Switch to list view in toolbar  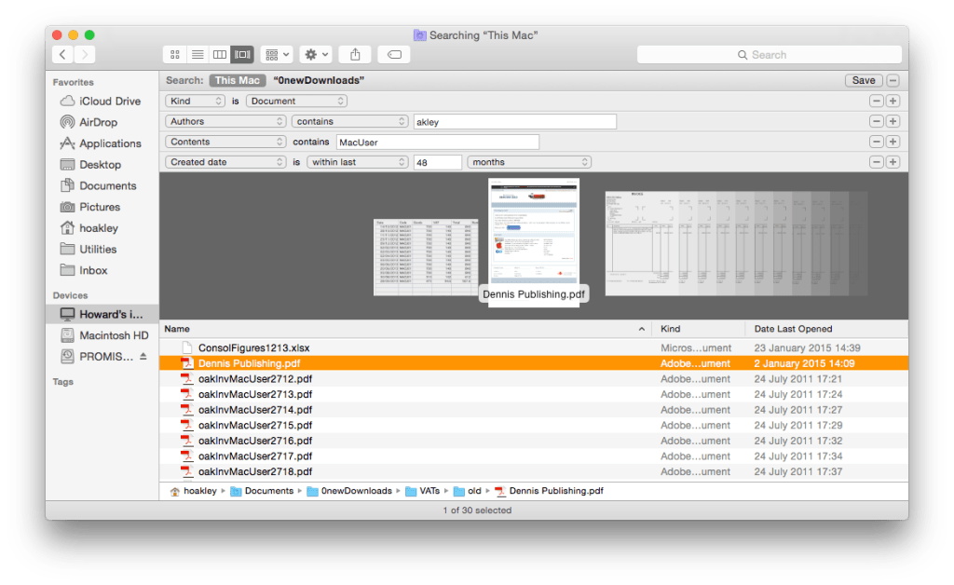[198, 55]
